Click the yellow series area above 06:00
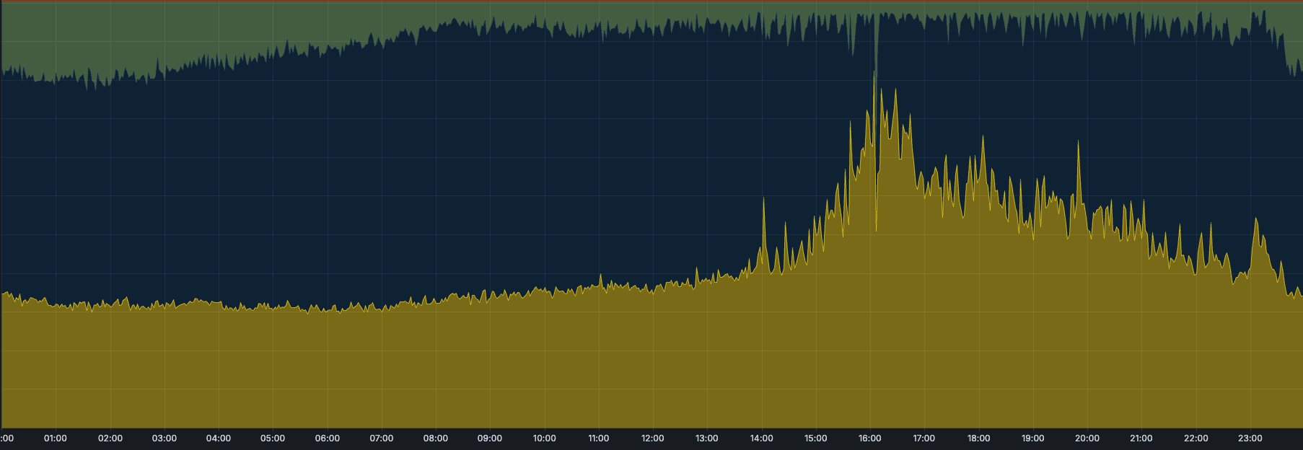The width and height of the screenshot is (1303, 450). 327,368
